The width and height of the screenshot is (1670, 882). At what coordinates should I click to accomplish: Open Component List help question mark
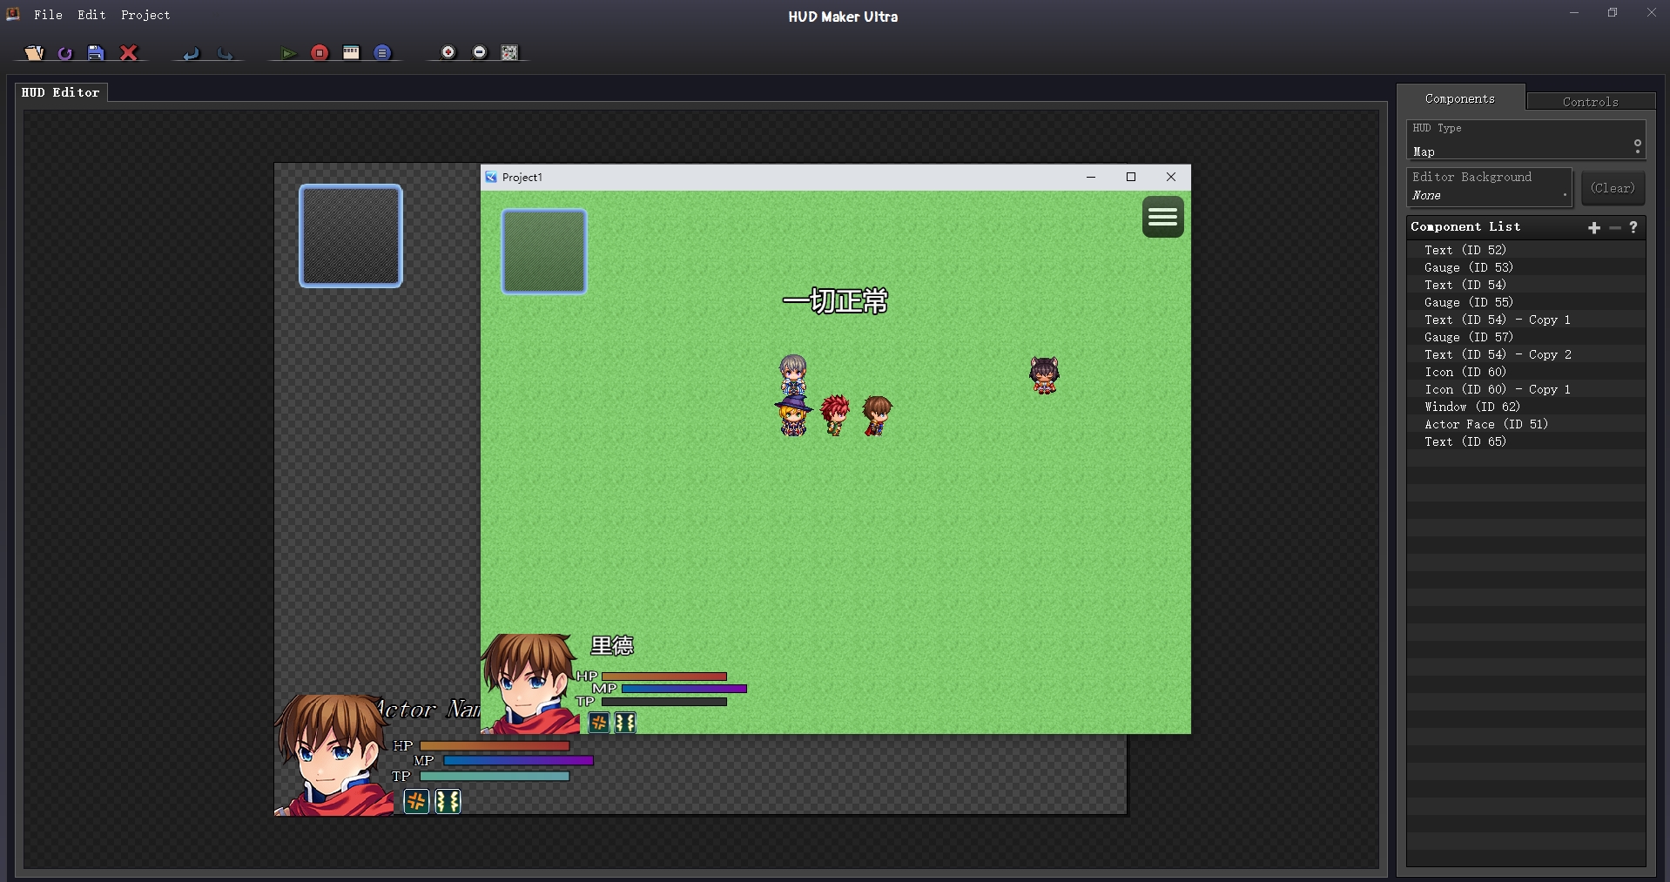(1633, 227)
